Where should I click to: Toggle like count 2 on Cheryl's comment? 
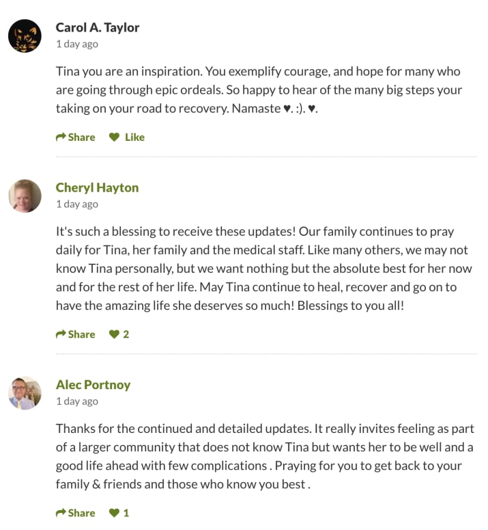[126, 334]
